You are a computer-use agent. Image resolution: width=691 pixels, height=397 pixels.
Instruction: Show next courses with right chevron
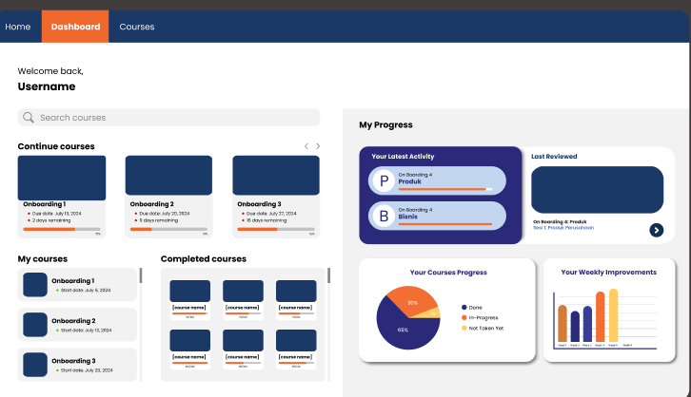(x=318, y=146)
